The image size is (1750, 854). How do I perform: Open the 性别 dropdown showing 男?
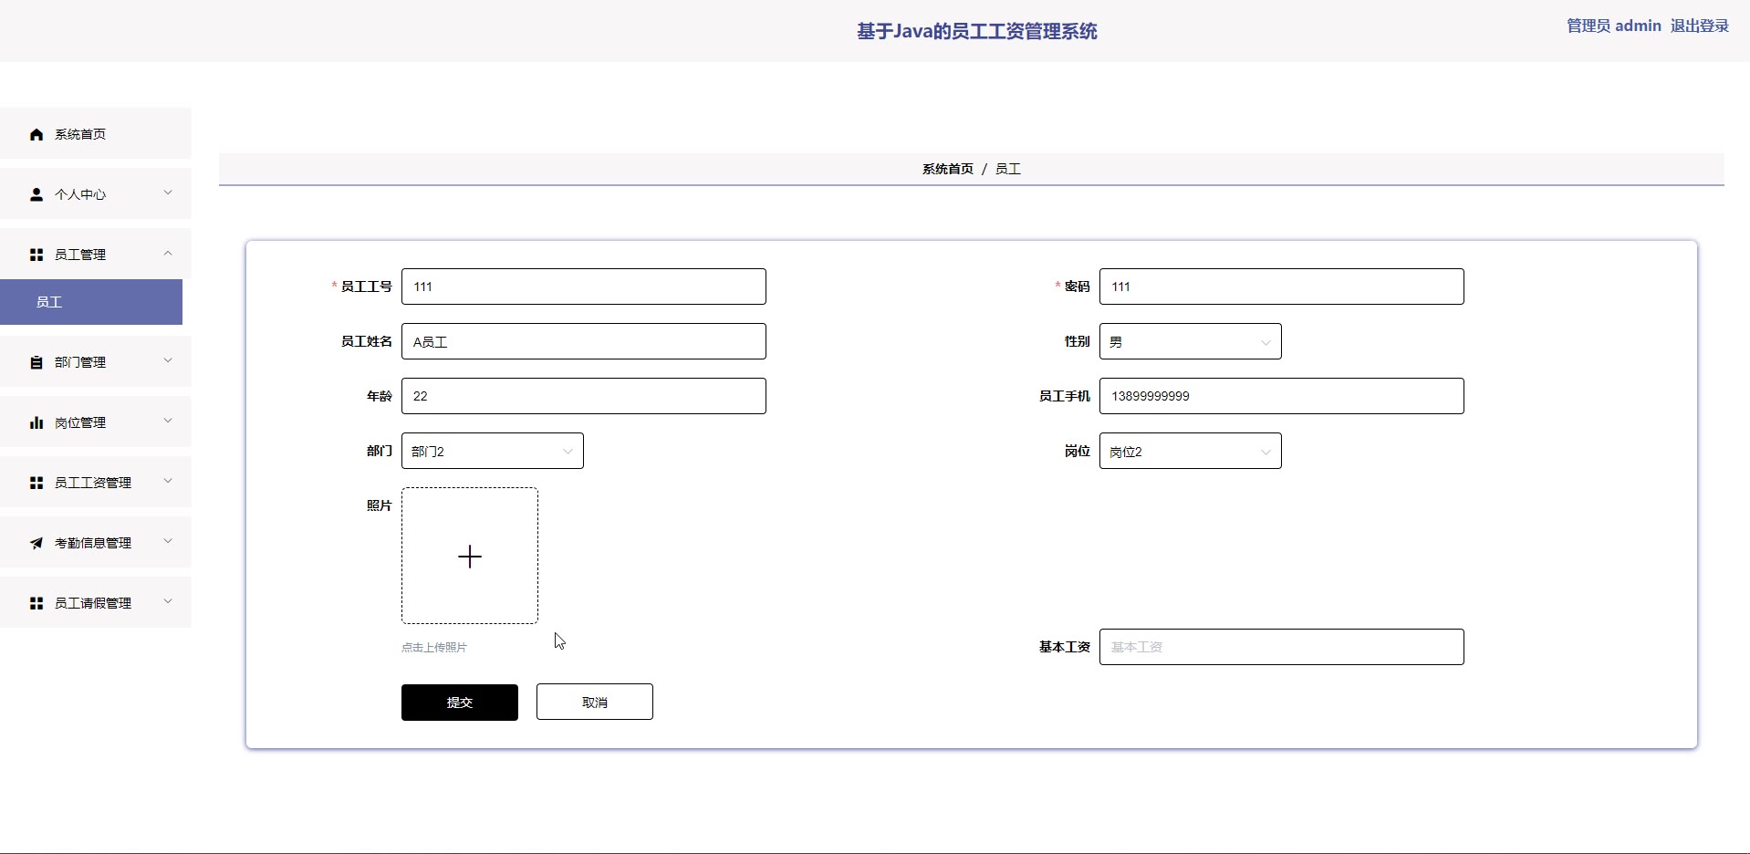tap(1190, 341)
